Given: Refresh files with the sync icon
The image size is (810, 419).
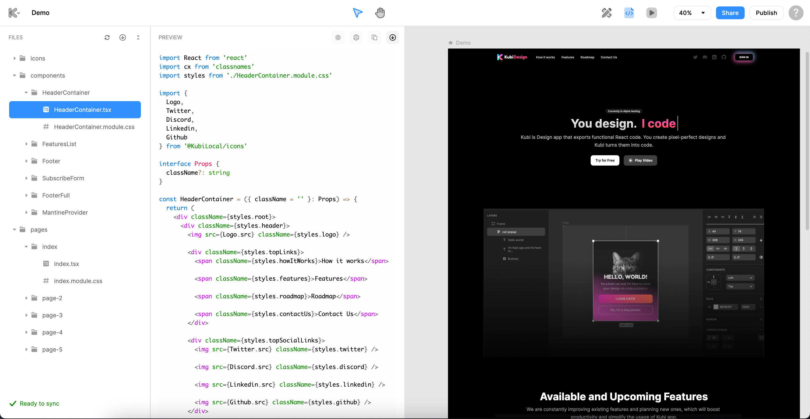Looking at the screenshot, I should (x=107, y=37).
